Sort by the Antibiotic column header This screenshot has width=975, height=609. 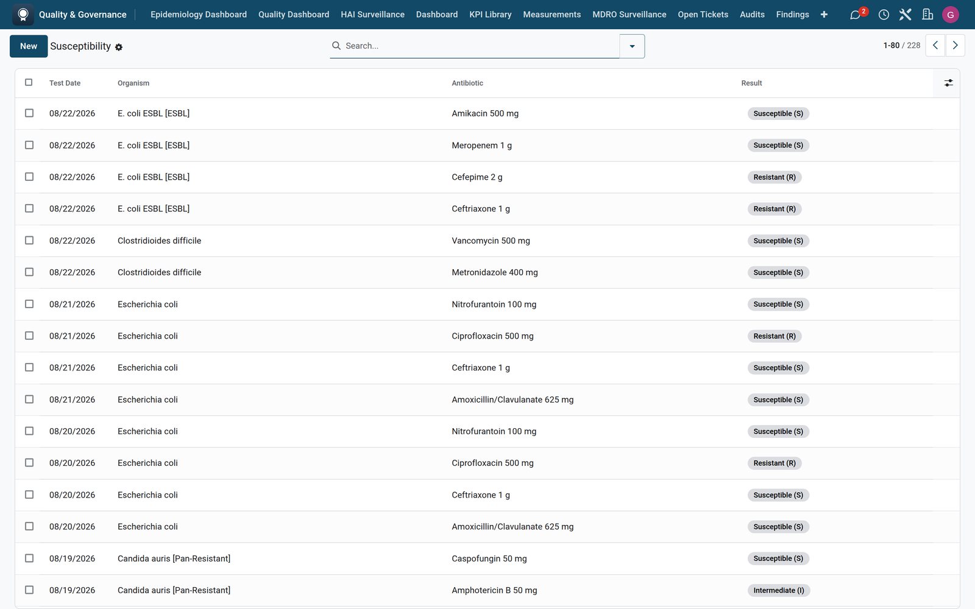pos(467,83)
